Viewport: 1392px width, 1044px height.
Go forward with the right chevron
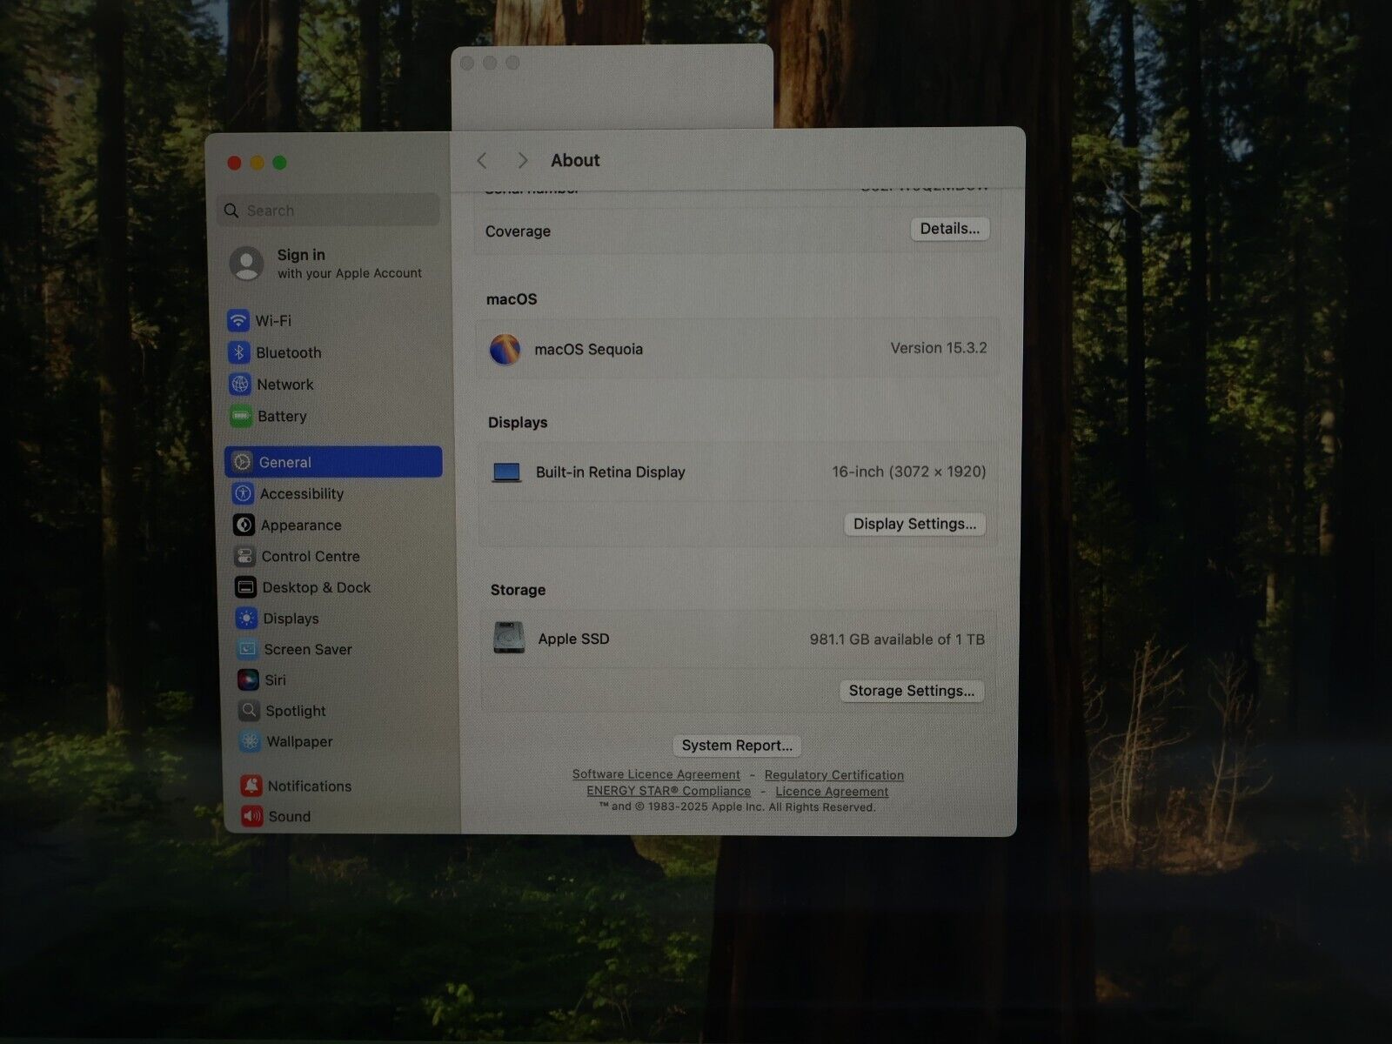[522, 160]
